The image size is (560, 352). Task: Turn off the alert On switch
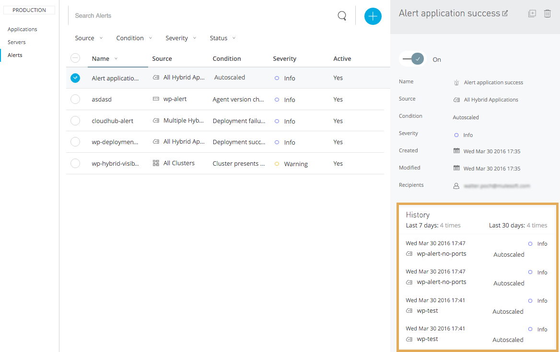[x=412, y=59]
